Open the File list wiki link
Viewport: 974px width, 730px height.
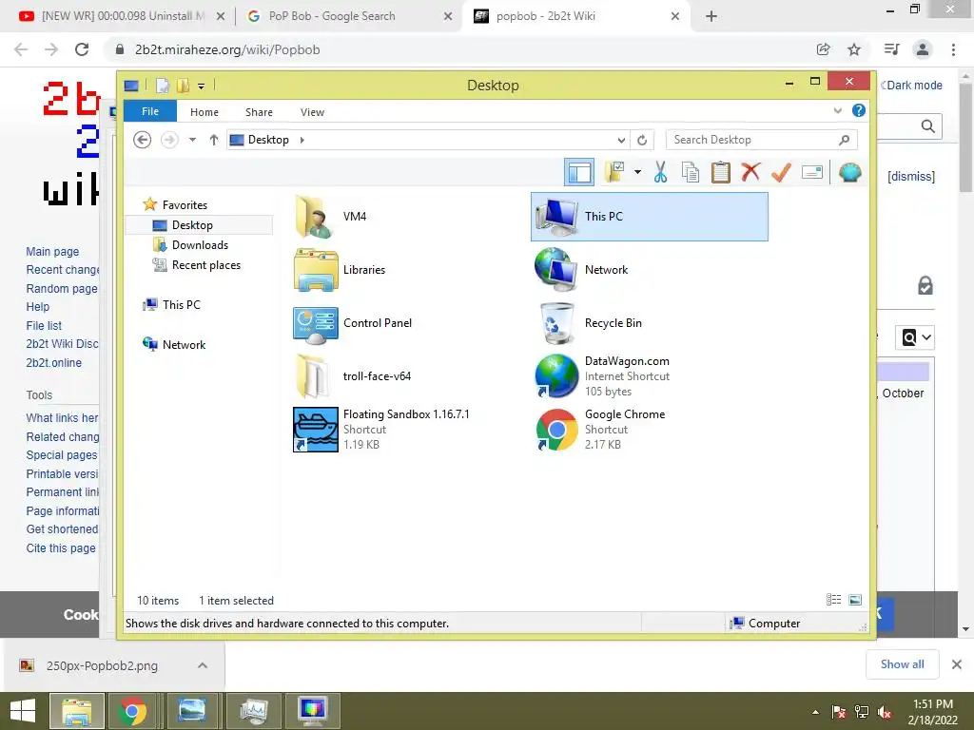click(44, 325)
